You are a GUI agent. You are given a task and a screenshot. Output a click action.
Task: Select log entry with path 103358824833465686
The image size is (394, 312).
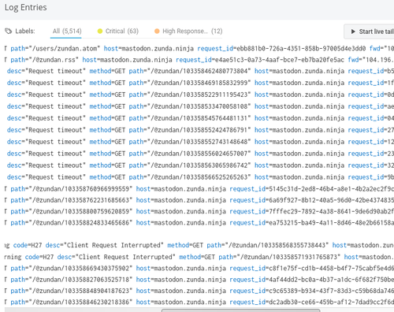click(x=199, y=223)
